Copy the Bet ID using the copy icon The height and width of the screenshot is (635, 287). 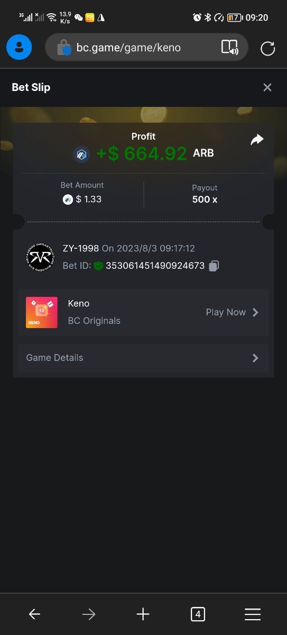click(214, 266)
